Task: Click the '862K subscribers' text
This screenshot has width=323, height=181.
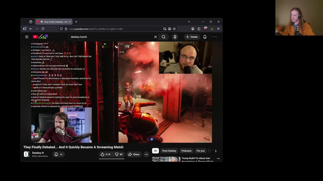Action: click(40, 156)
